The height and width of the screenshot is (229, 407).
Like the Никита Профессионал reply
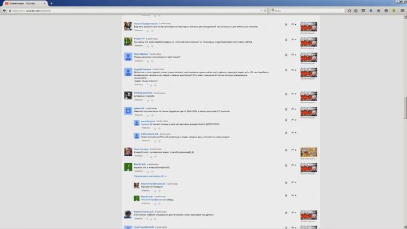[155, 191]
